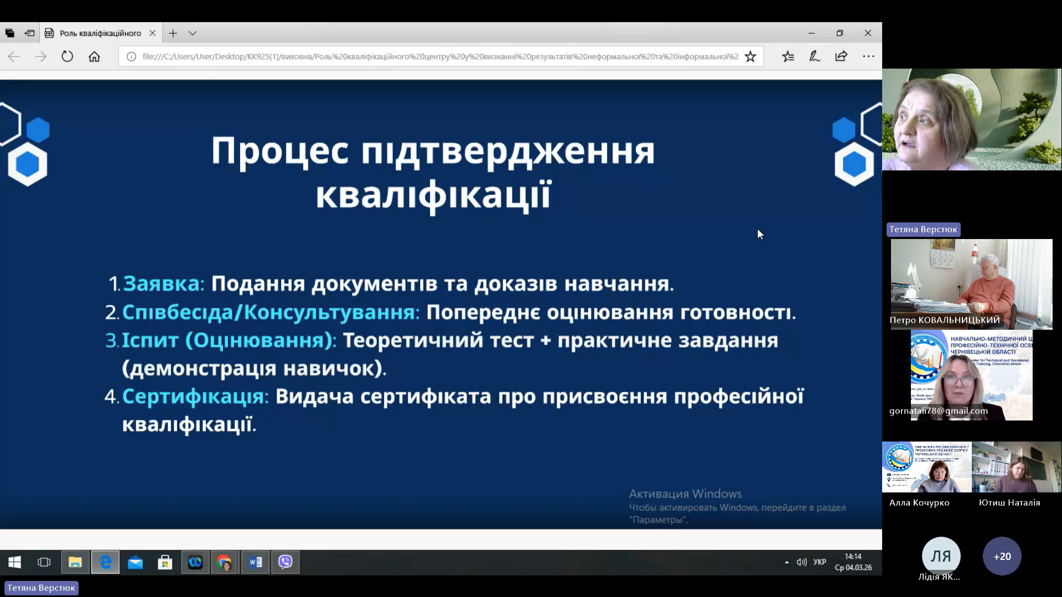
Task: Show hidden system tray icons
Action: 786,562
